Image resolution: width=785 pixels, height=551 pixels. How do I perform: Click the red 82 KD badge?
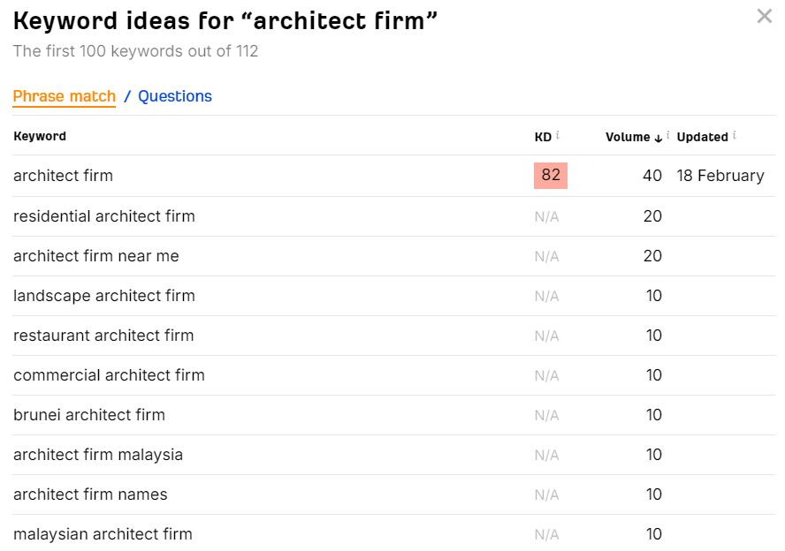(550, 176)
